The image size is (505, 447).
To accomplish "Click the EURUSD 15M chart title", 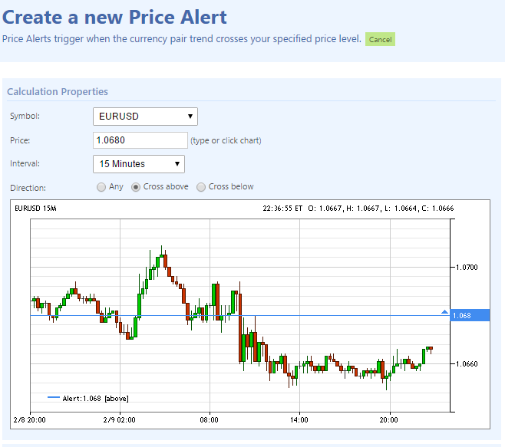I will 35,209.
